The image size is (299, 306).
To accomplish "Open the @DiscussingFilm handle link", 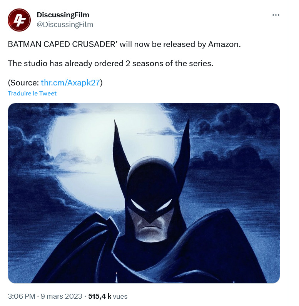I will [x=65, y=25].
